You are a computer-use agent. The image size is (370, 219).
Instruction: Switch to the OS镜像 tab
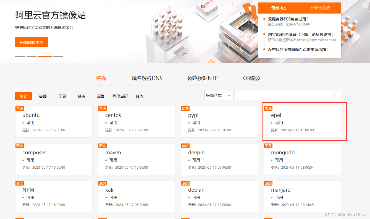(x=251, y=78)
